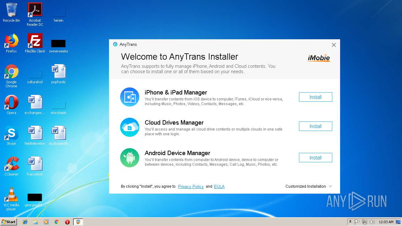Open the Action Center flag icon
The height and width of the screenshot is (226, 402).
click(357, 222)
